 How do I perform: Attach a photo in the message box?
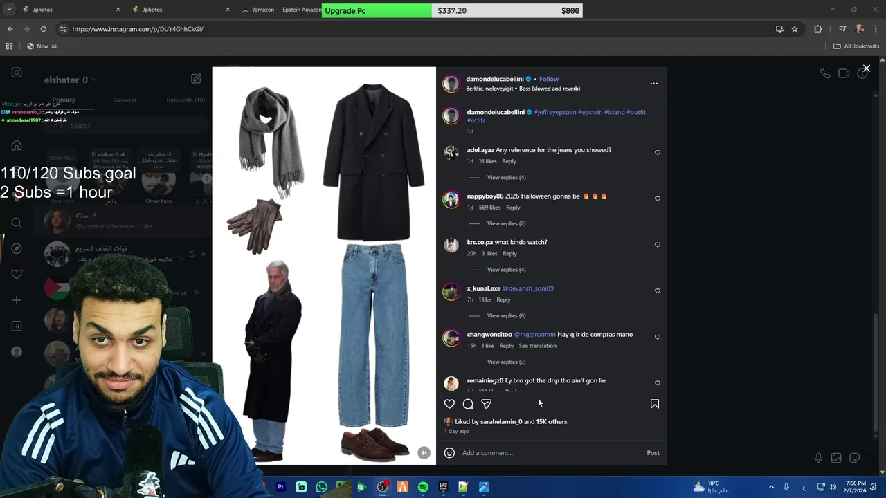click(836, 458)
